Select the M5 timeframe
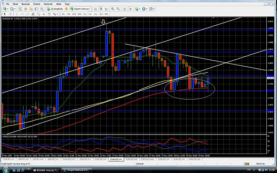277x173 pixels. pos(69,14)
